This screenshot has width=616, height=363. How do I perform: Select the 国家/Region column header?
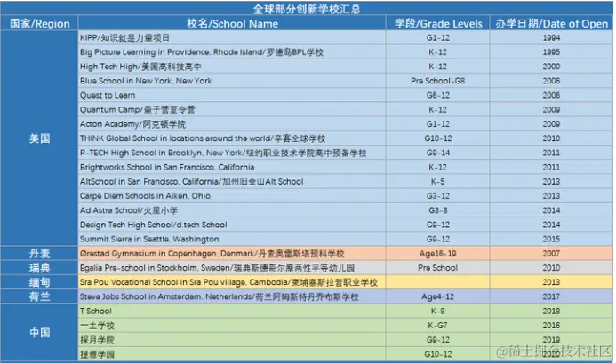[x=40, y=24]
